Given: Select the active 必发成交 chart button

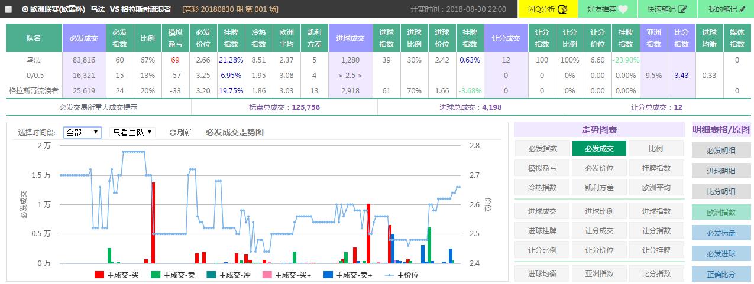Looking at the screenshot, I should [x=599, y=149].
